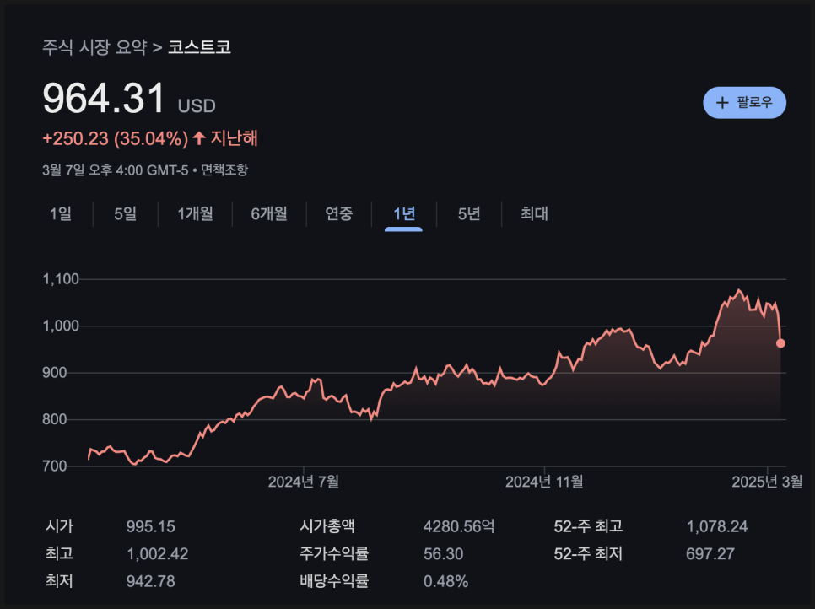The height and width of the screenshot is (609, 815).
Task: Click the 최고 value 1,002.42
Action: (x=158, y=554)
